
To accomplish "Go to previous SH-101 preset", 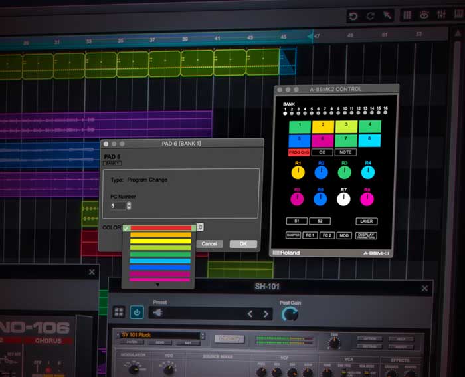I will tap(250, 314).
